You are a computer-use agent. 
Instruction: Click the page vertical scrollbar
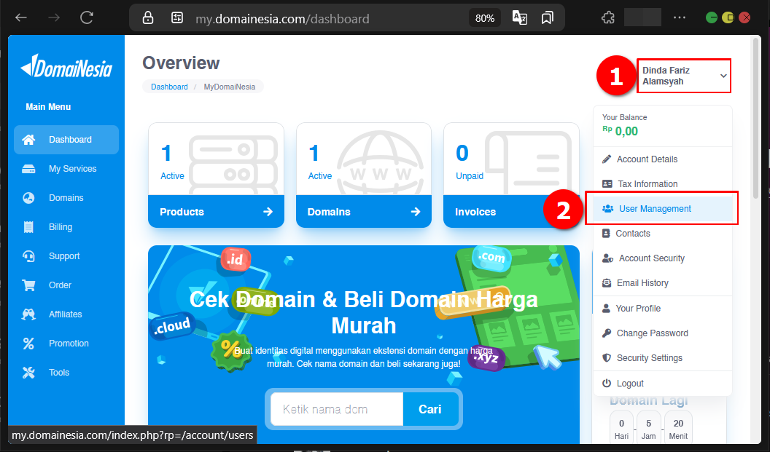point(757,118)
